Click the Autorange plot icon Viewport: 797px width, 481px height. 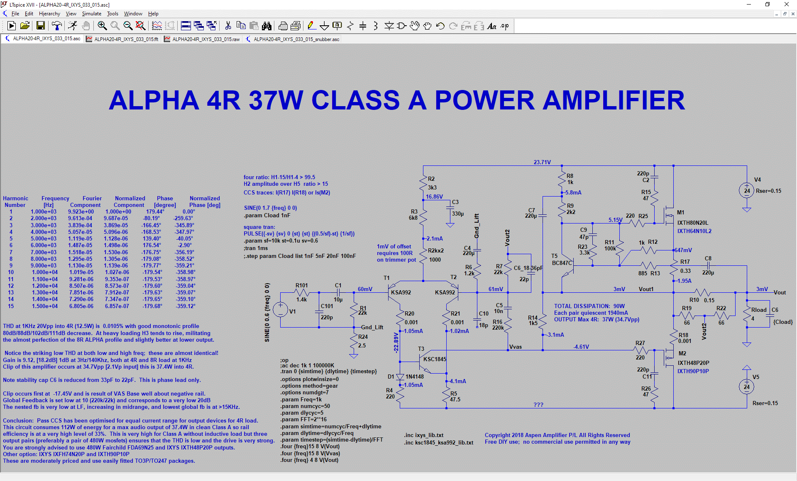point(157,26)
